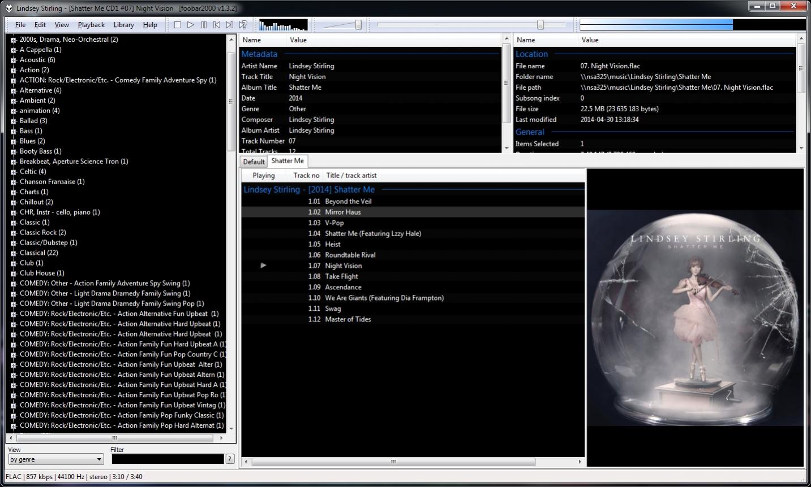
Task: Select track Shatter Me (Featuring Lzzy Hale)
Action: point(413,234)
